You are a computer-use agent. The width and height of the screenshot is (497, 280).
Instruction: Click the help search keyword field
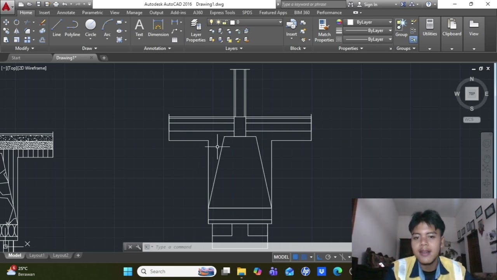pos(313,4)
